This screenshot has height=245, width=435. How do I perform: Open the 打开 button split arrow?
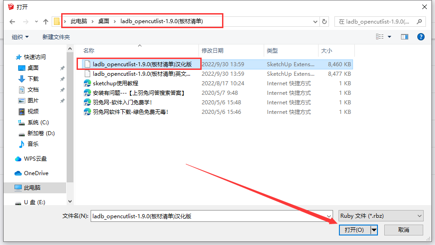[x=374, y=230]
